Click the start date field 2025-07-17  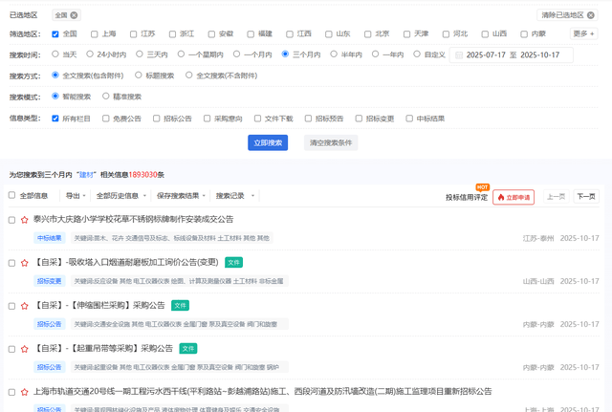point(487,55)
